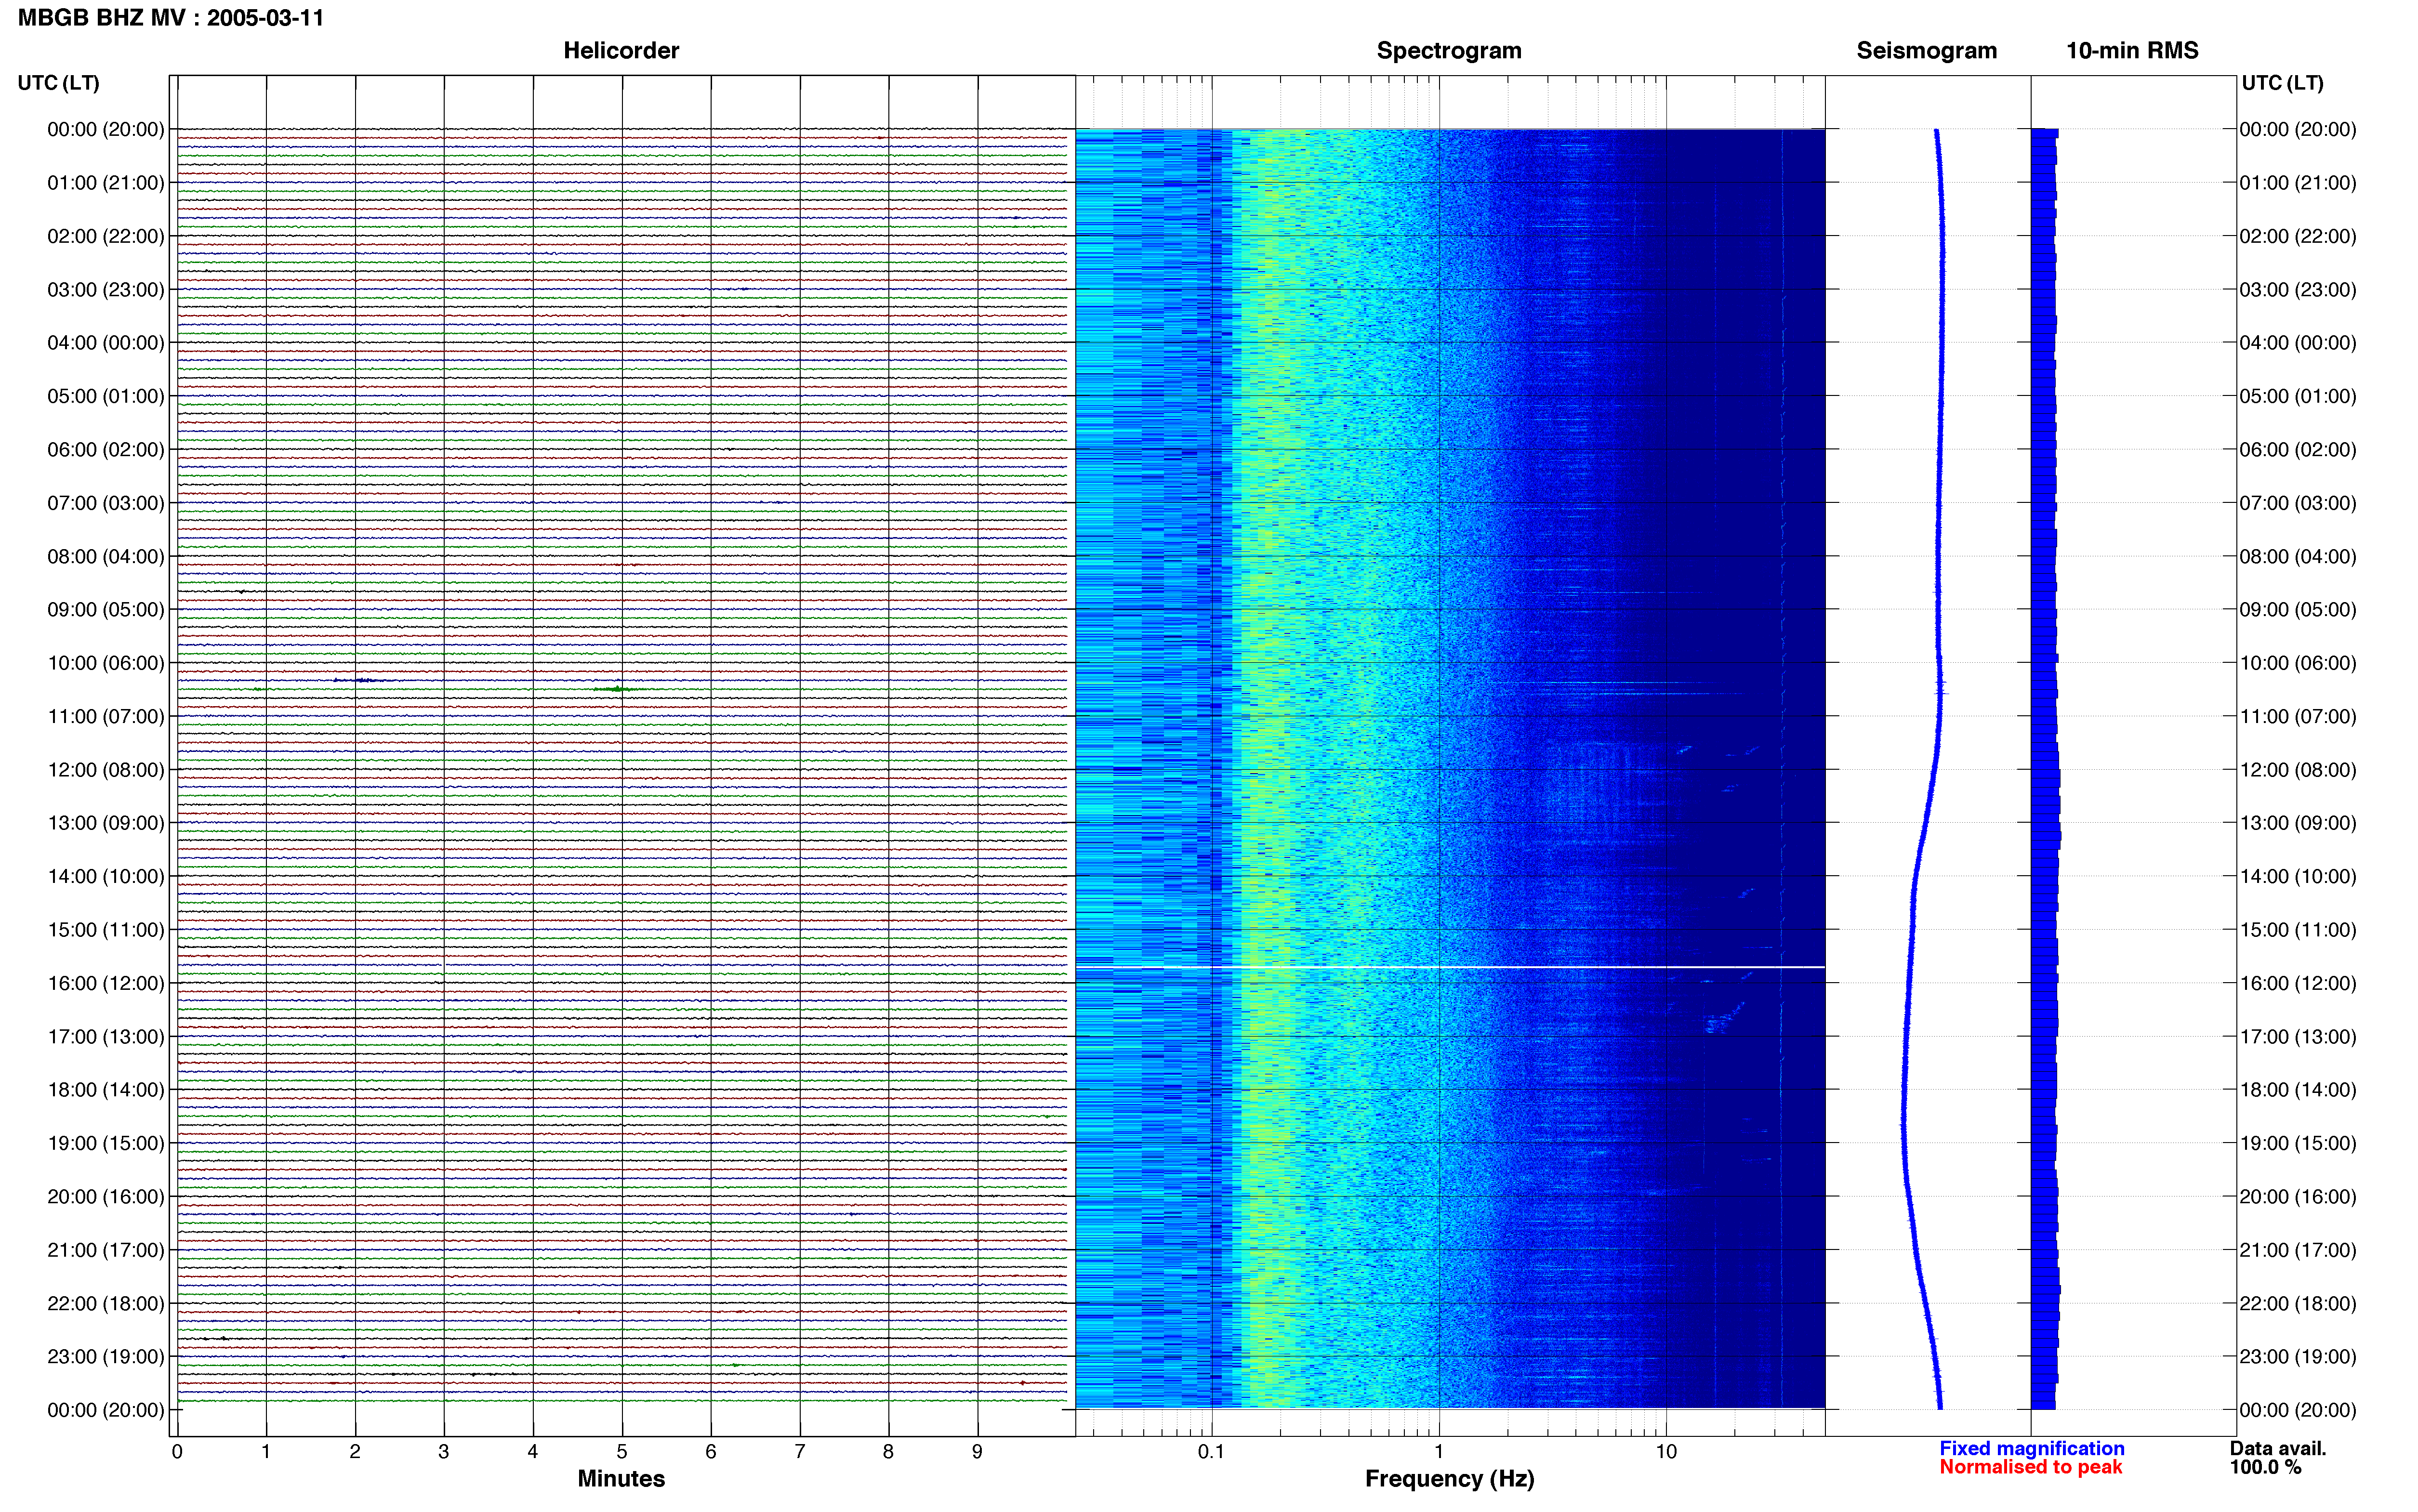
Task: Click the '100.0 %' data availability value
Action: 2265,1468
